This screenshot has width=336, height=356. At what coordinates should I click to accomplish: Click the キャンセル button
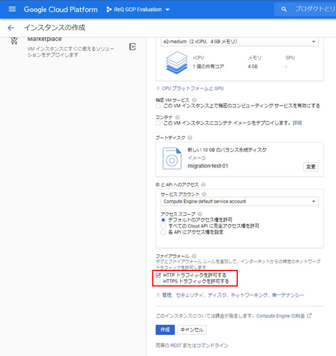point(192,330)
